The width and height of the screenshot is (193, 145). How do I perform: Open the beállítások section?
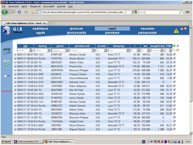click(40, 29)
